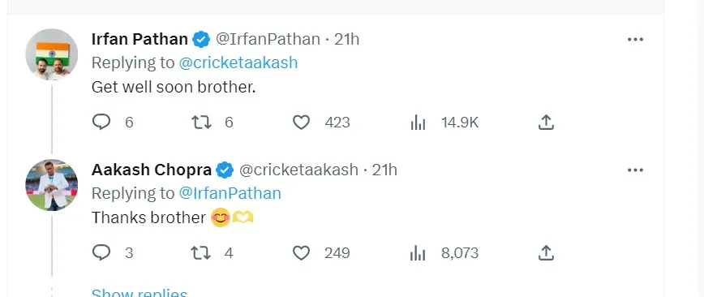Image resolution: width=704 pixels, height=297 pixels.
Task: Retweet Aakash Chopra's tweet
Action: tap(201, 253)
